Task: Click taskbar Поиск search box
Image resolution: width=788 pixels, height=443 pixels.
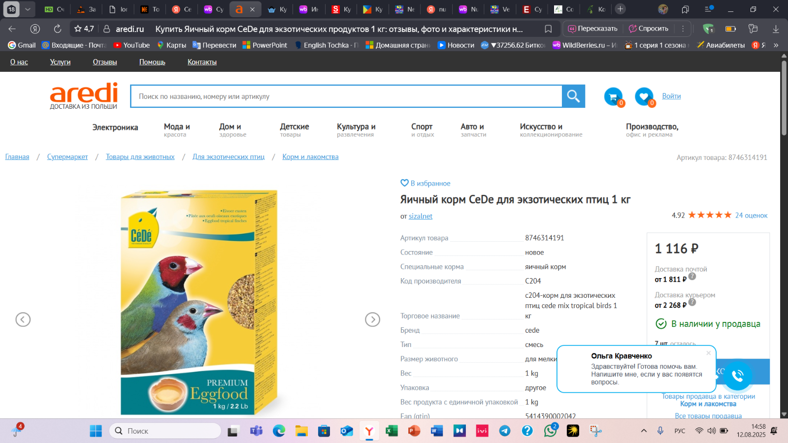Action: [x=165, y=431]
